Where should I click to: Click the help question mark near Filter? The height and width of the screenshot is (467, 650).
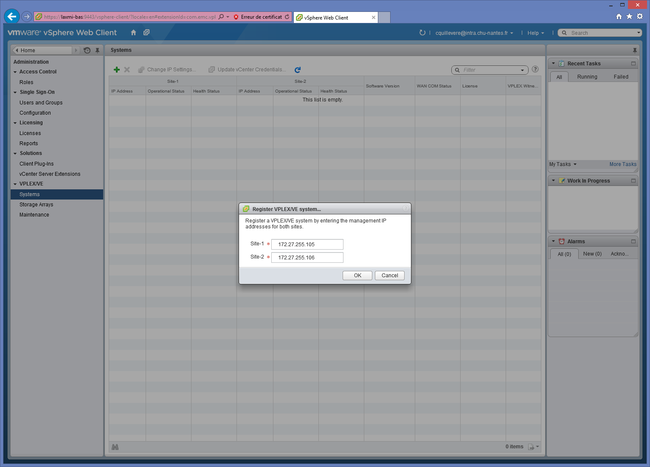point(535,69)
